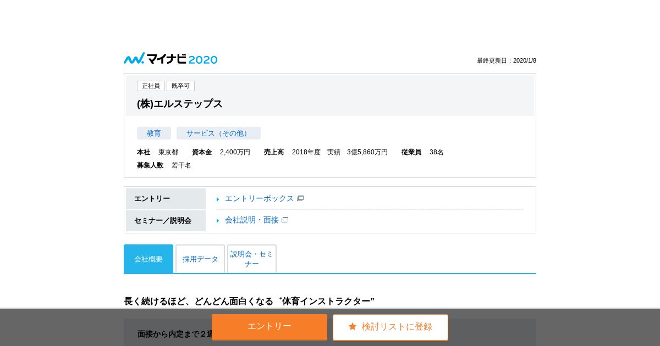The width and height of the screenshot is (660, 346).
Task: Click the arrow bullet before エントリーボックス
Action: (x=218, y=199)
